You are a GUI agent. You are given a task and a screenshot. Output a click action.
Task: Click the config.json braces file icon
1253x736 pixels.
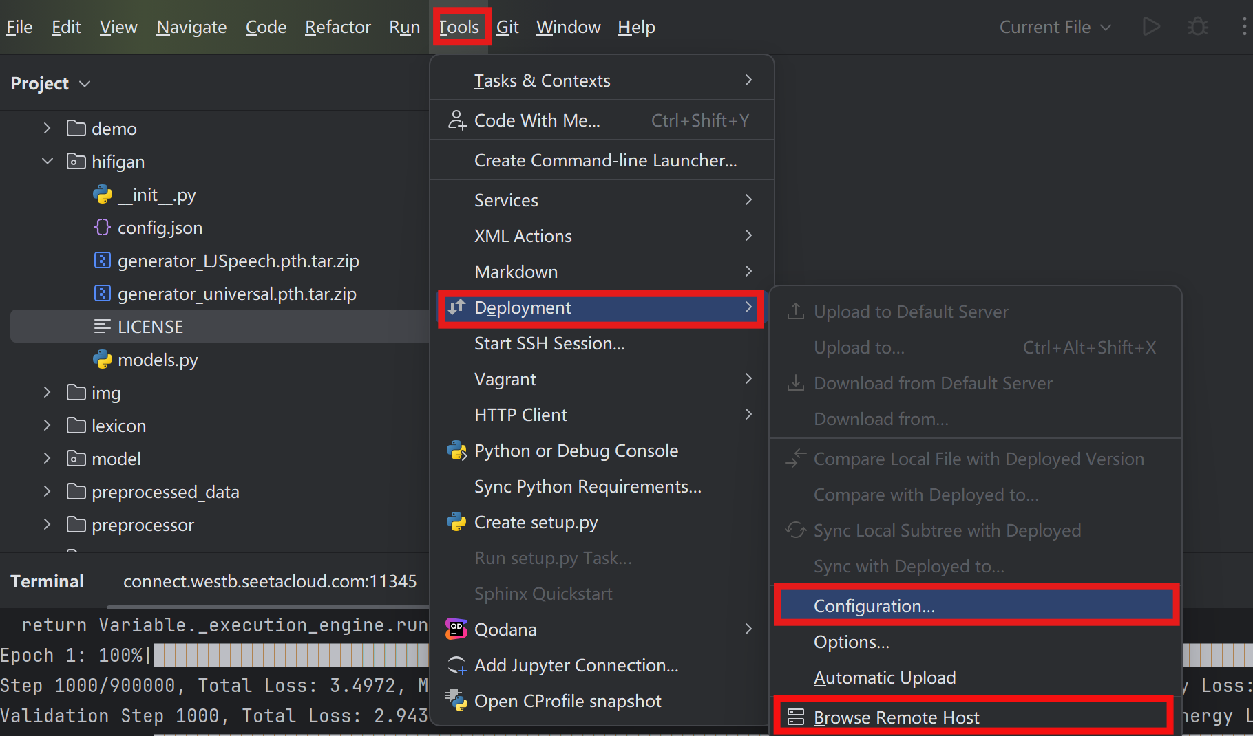103,228
